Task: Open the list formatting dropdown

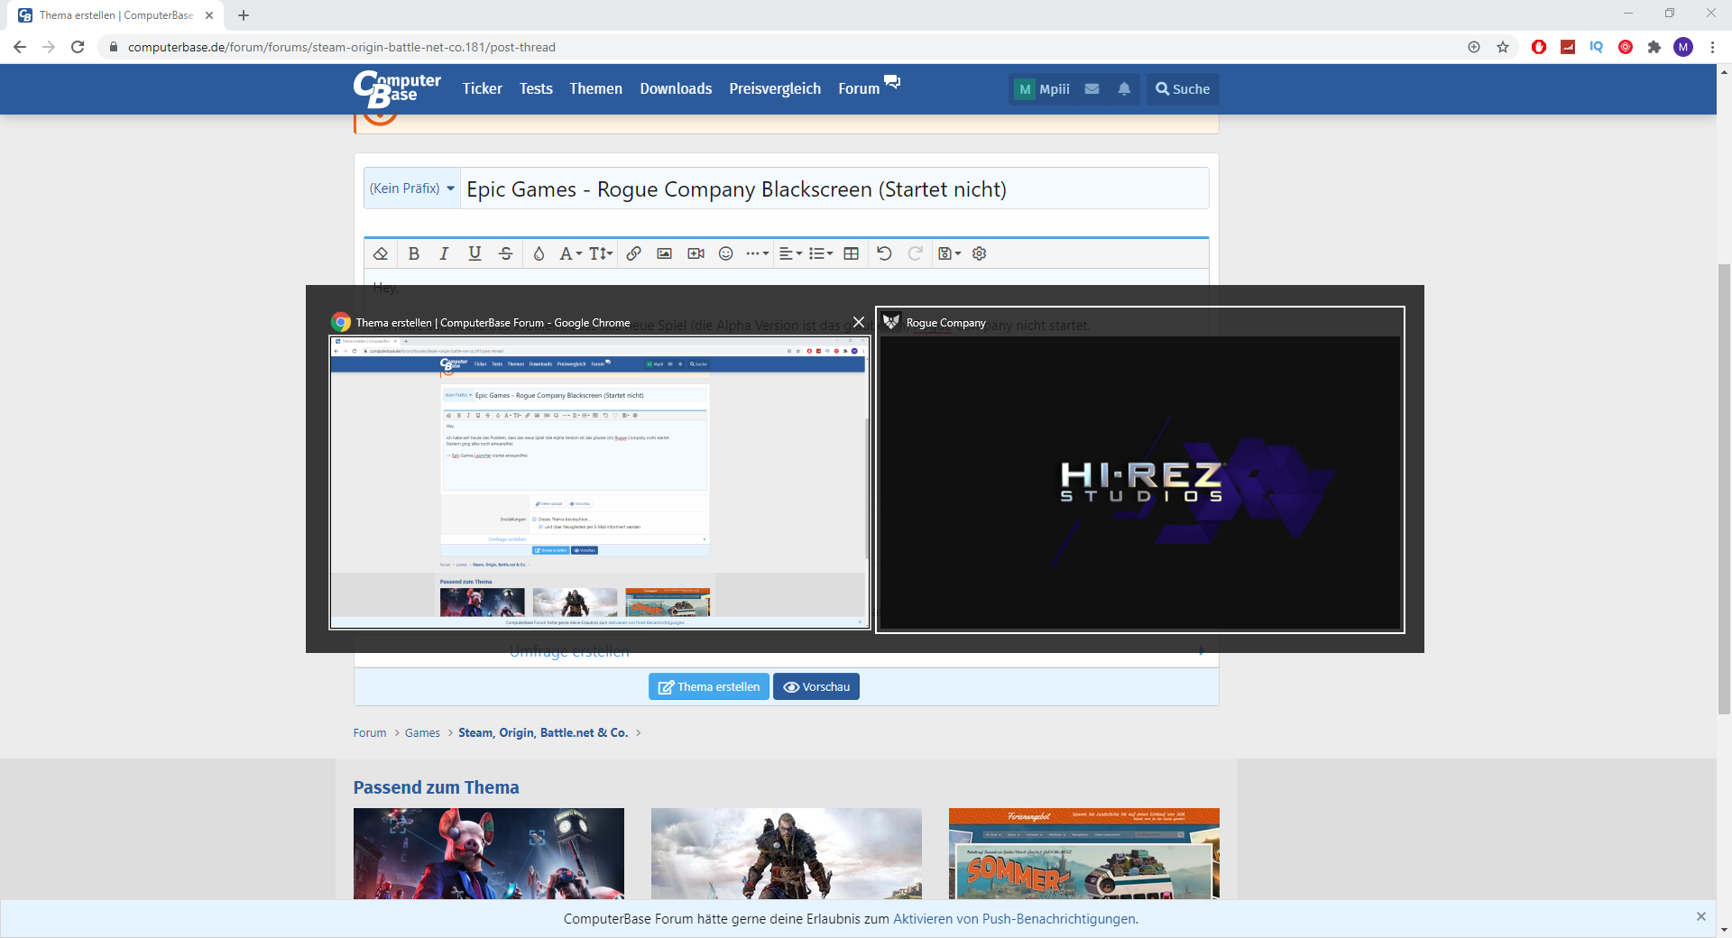Action: 821,253
